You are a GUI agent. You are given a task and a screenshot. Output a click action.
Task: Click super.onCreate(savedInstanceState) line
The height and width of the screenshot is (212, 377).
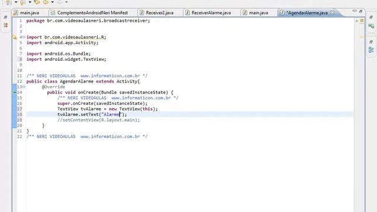coord(102,104)
